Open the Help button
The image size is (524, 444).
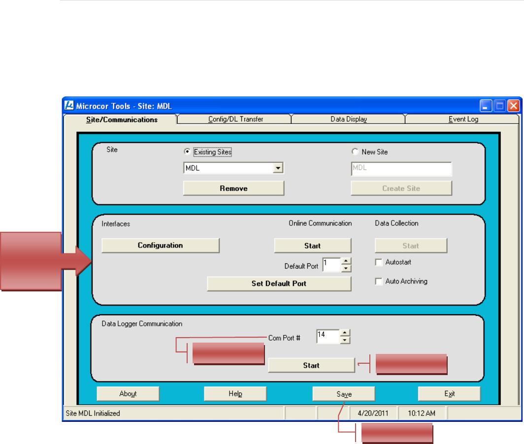pyautogui.click(x=235, y=394)
